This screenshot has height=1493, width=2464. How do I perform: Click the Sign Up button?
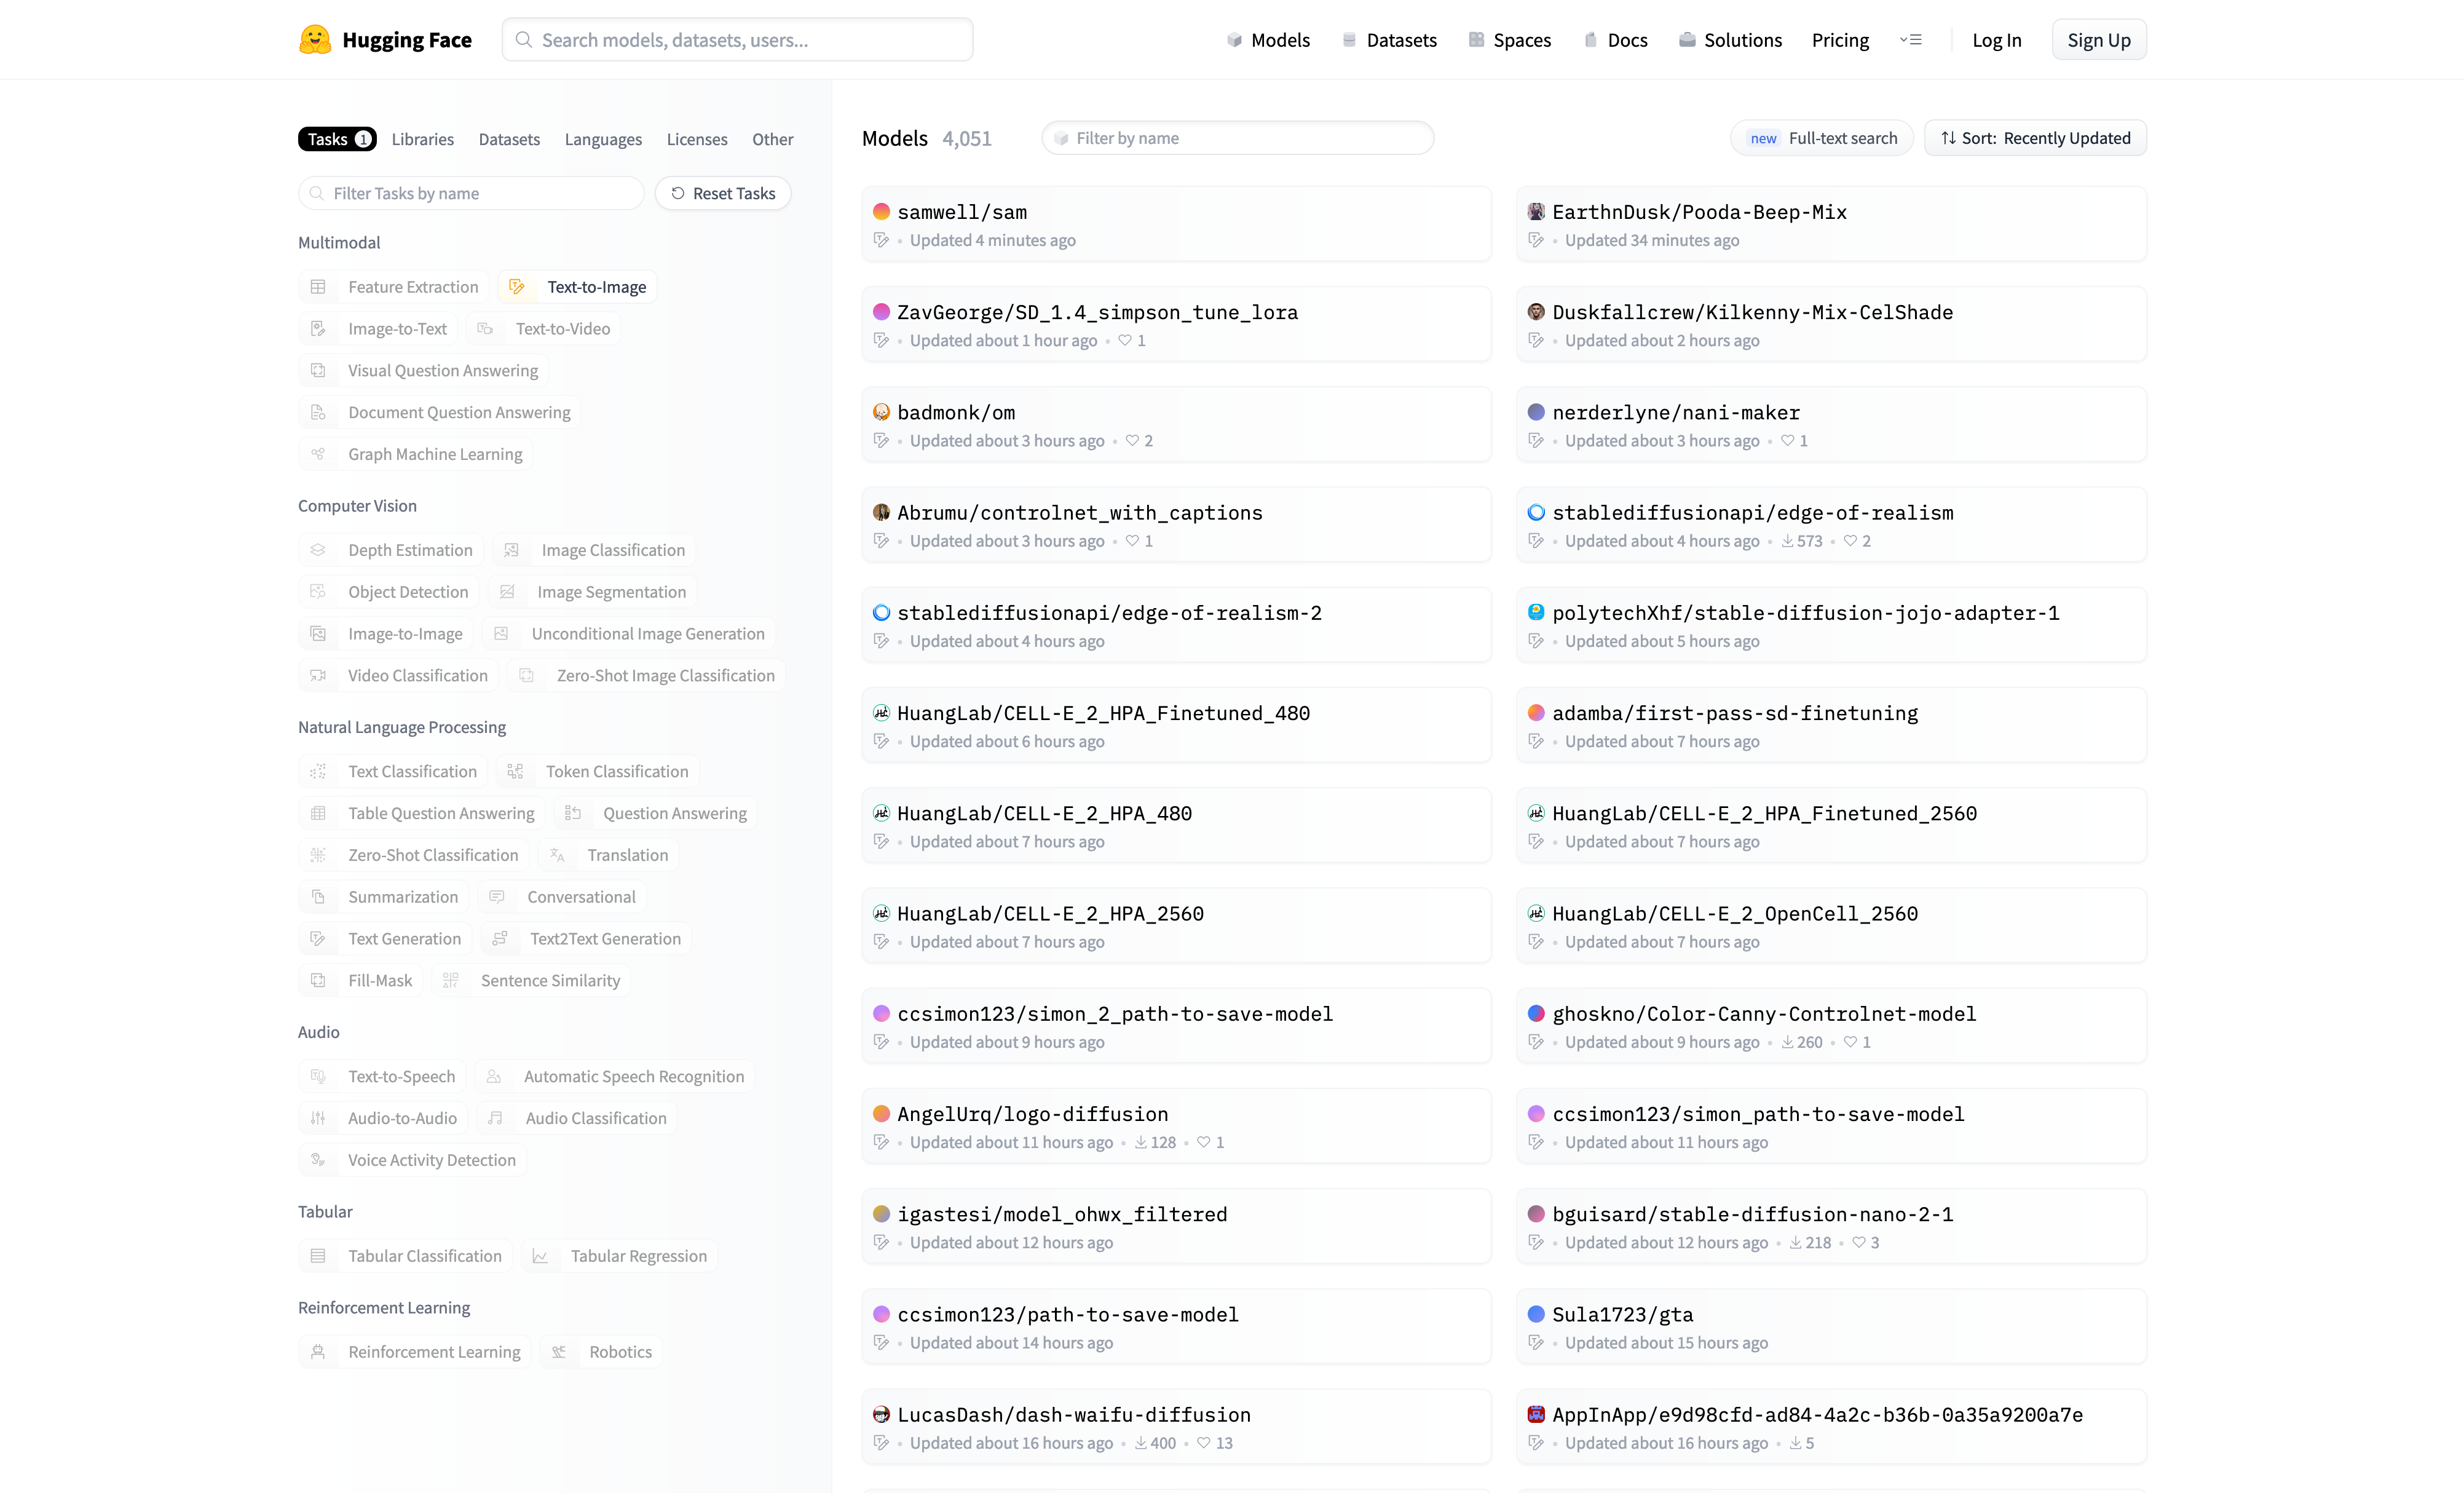(2099, 40)
